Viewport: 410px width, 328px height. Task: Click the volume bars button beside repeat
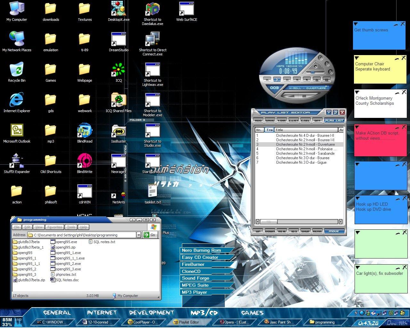(x=291, y=96)
